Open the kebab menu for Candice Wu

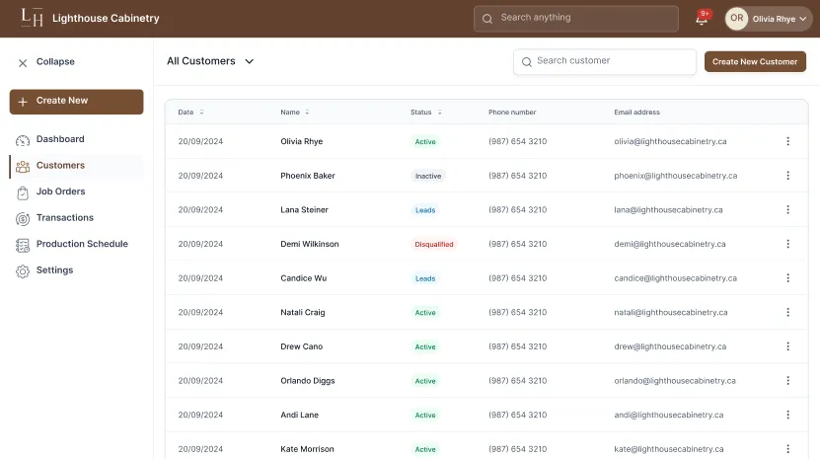[787, 278]
